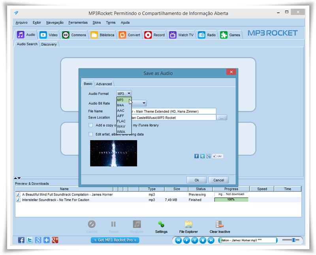Click Ok in Save as Audio
Screen dimensions: 316x255
pos(197,180)
